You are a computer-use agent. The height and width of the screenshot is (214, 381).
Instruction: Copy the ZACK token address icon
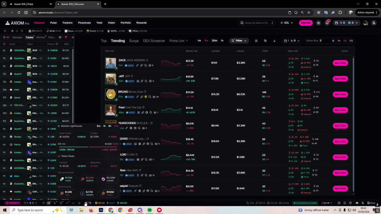click(147, 60)
